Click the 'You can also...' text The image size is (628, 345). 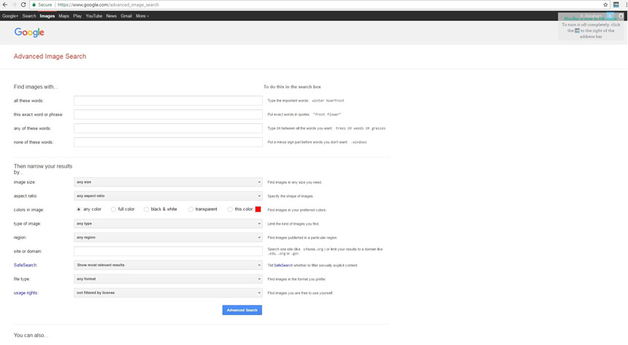pos(31,336)
